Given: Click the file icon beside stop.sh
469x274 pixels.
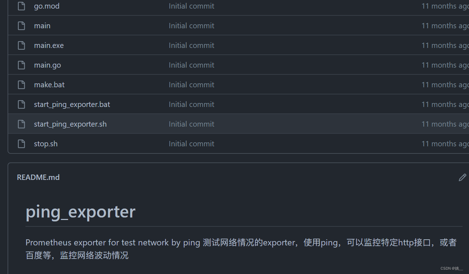Looking at the screenshot, I should [21, 143].
